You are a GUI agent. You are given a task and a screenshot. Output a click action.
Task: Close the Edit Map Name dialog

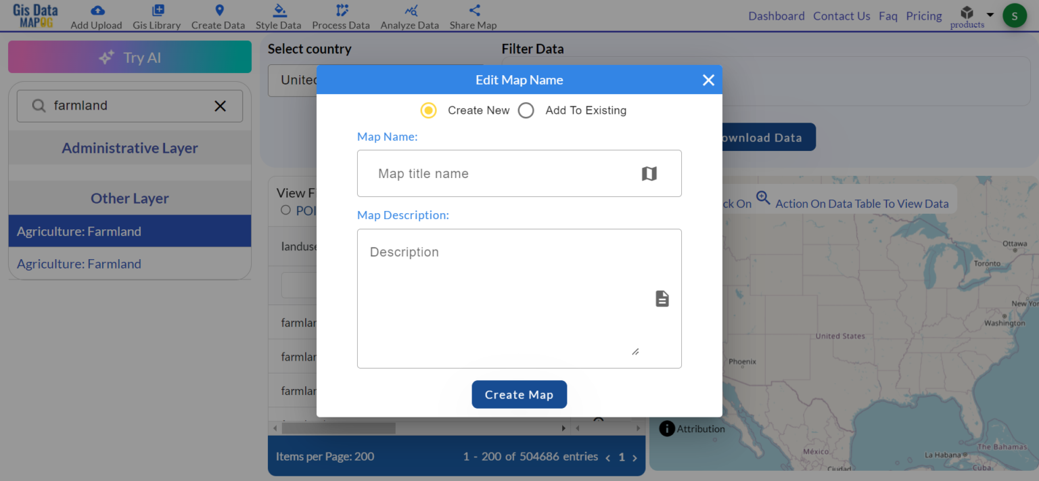click(x=708, y=80)
